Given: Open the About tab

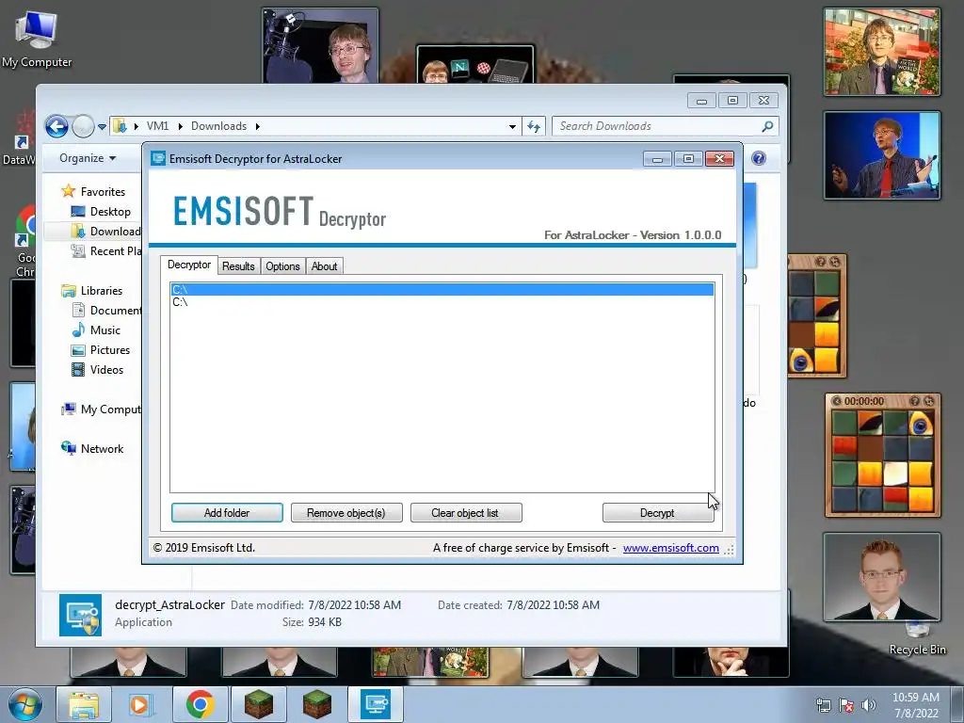Looking at the screenshot, I should (x=324, y=266).
